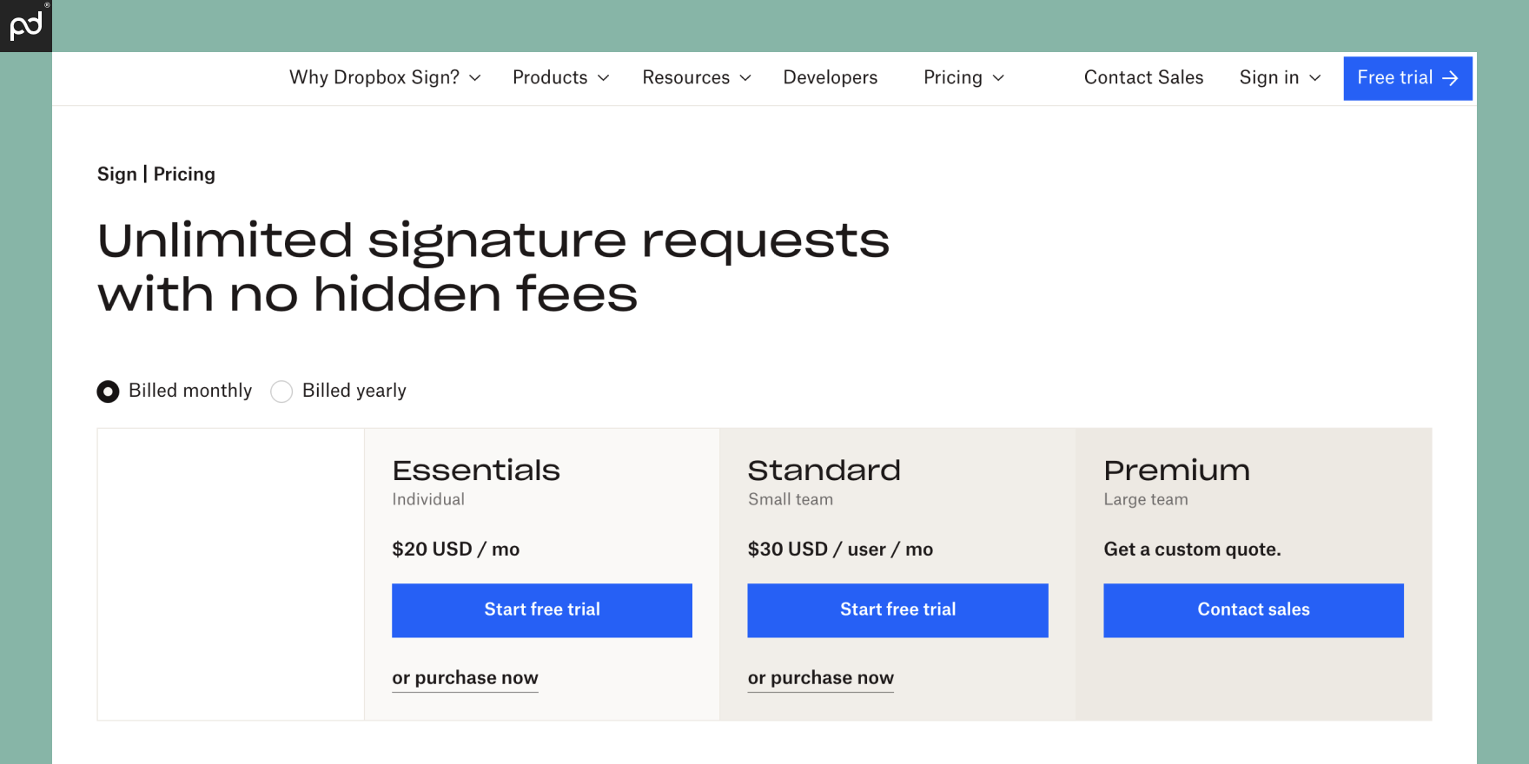This screenshot has height=764, width=1529.
Task: Open the Pricing dropdown menu
Action: [963, 78]
